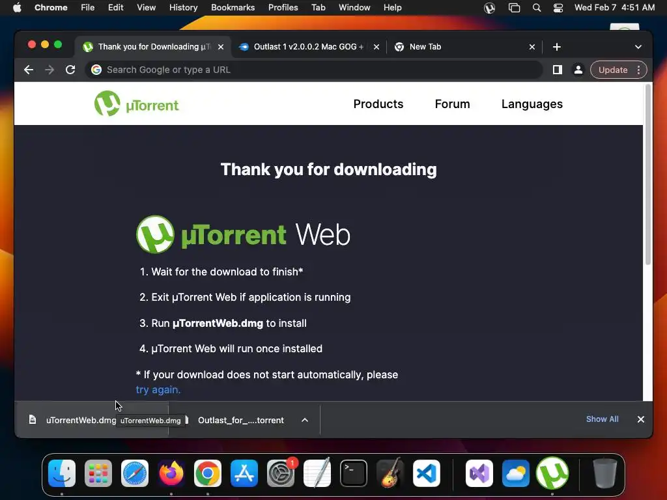The image size is (667, 500).
Task: Close the downloads bar
Action: 641,419
